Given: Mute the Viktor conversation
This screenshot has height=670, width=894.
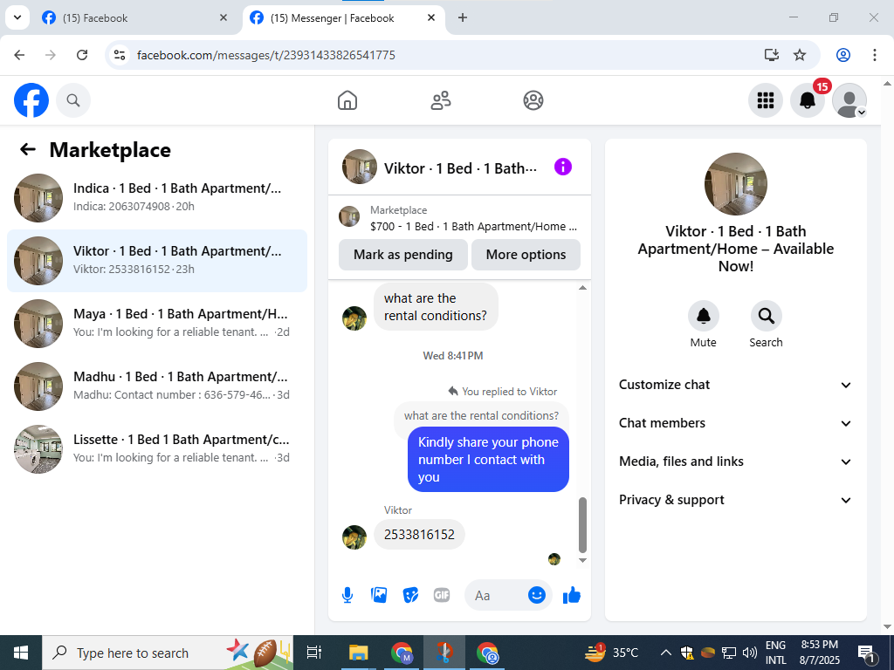Looking at the screenshot, I should click(x=703, y=316).
